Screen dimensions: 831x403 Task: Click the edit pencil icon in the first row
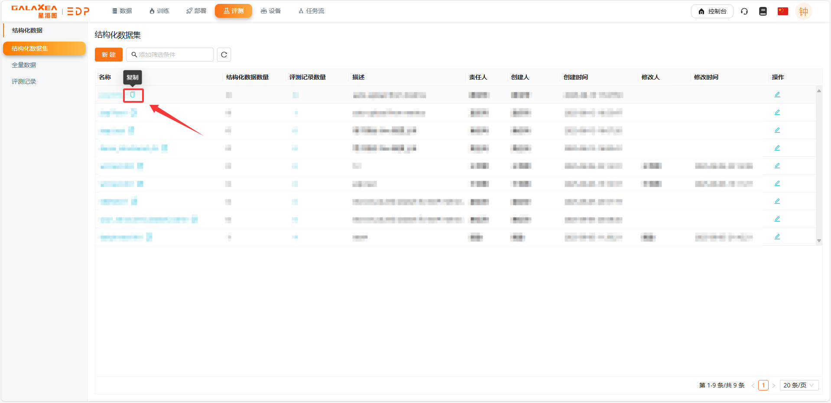[x=777, y=94]
